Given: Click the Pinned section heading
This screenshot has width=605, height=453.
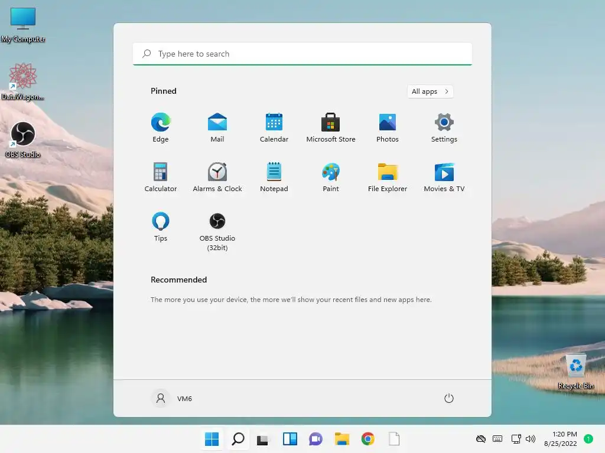Looking at the screenshot, I should (164, 91).
